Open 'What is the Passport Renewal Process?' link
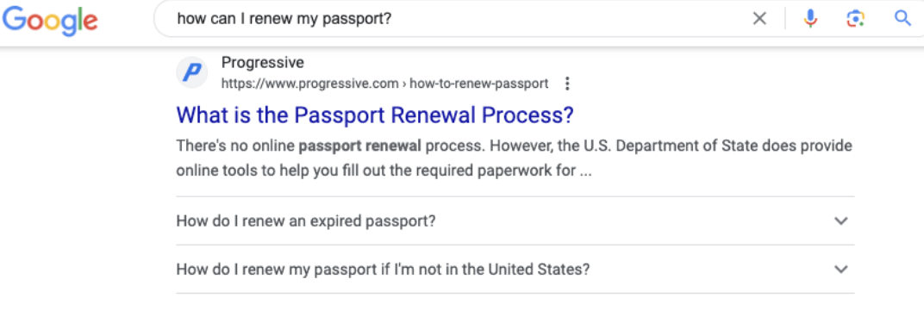The width and height of the screenshot is (924, 310). [375, 115]
